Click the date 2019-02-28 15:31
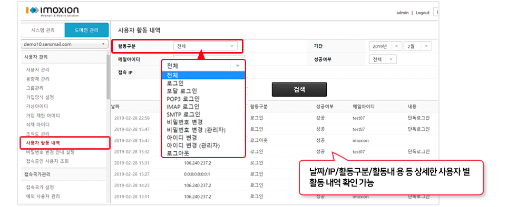This screenshot has width=527, height=207. point(132,163)
